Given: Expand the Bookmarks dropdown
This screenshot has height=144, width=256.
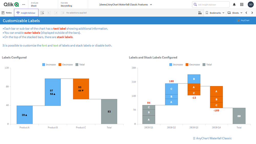Looking at the screenshot, I should click(215, 13).
